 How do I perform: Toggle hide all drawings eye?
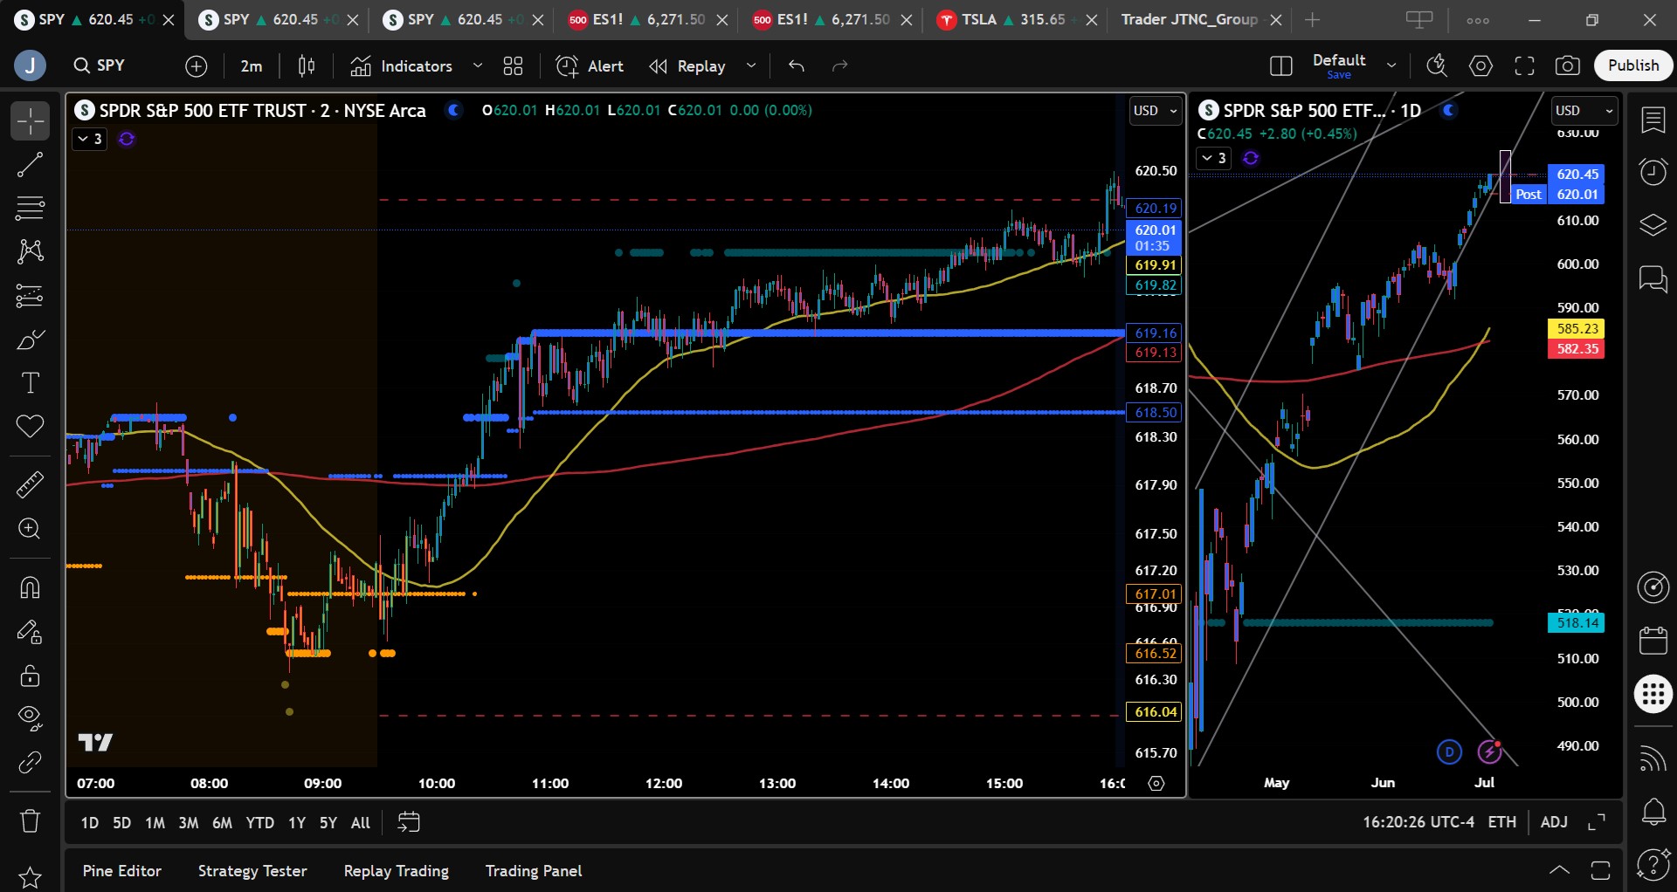tap(30, 718)
